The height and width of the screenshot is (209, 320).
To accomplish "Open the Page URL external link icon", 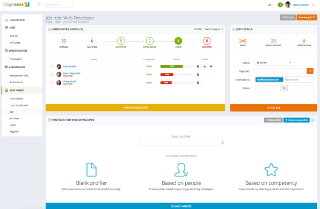I will (x=310, y=71).
